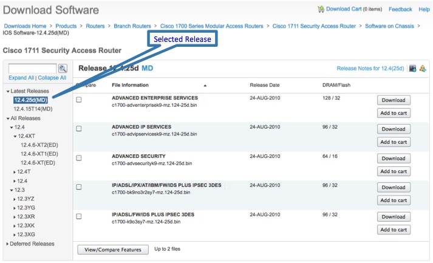Tick the checkbox for IP/ADSL/FW/IDS PLUS IPSEC 3DES
Screen dimensions: 433x263
(x=79, y=216)
